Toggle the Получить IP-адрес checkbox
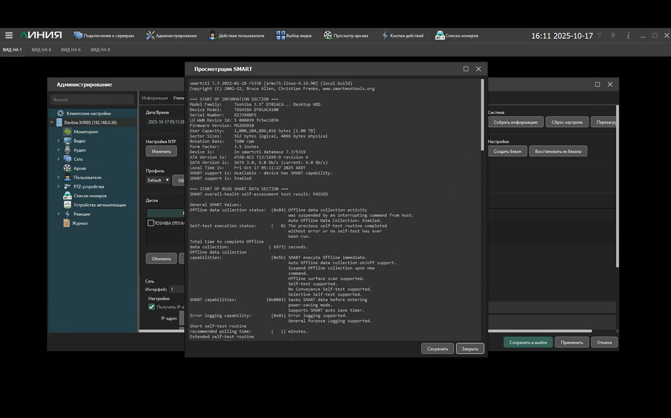The image size is (671, 418). point(151,307)
